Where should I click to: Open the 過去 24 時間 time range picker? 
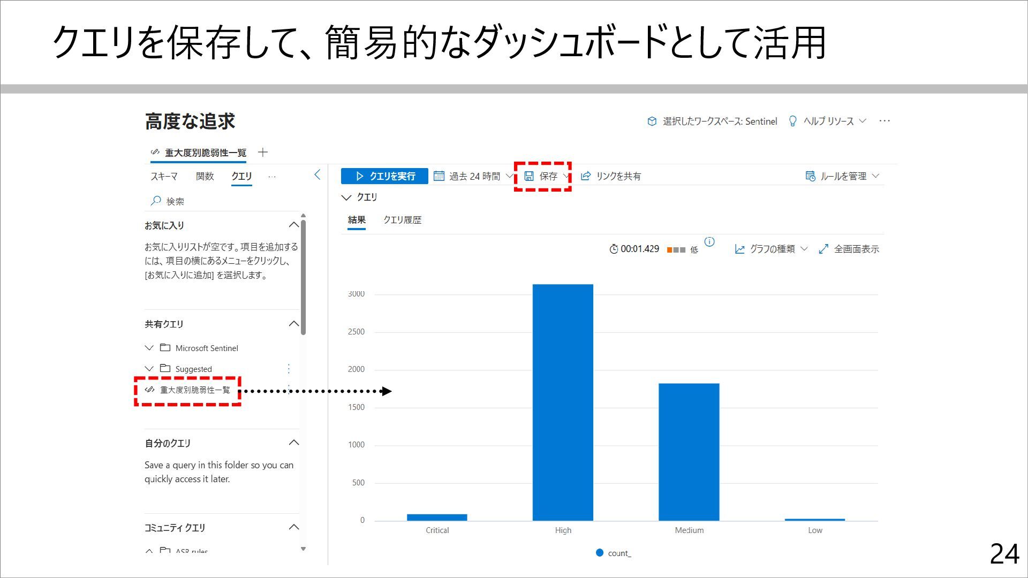473,176
